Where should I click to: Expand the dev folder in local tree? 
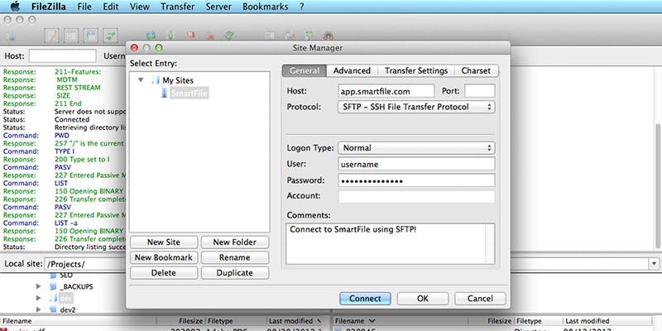[38, 298]
